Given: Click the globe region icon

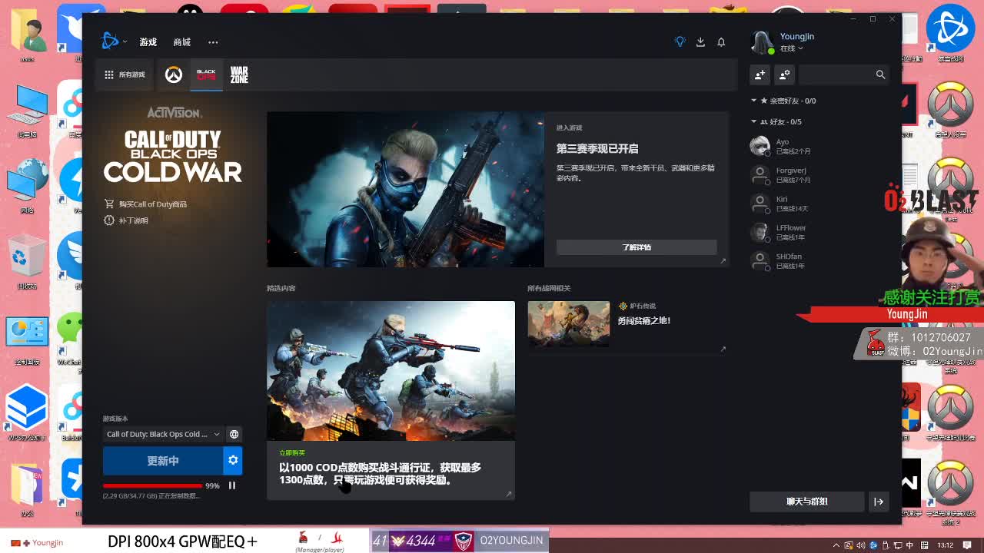Looking at the screenshot, I should coord(234,434).
